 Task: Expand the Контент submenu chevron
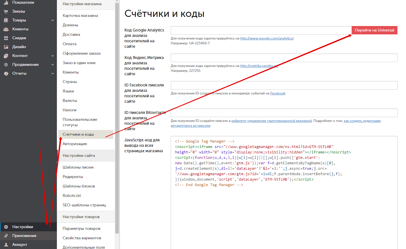coord(53,56)
